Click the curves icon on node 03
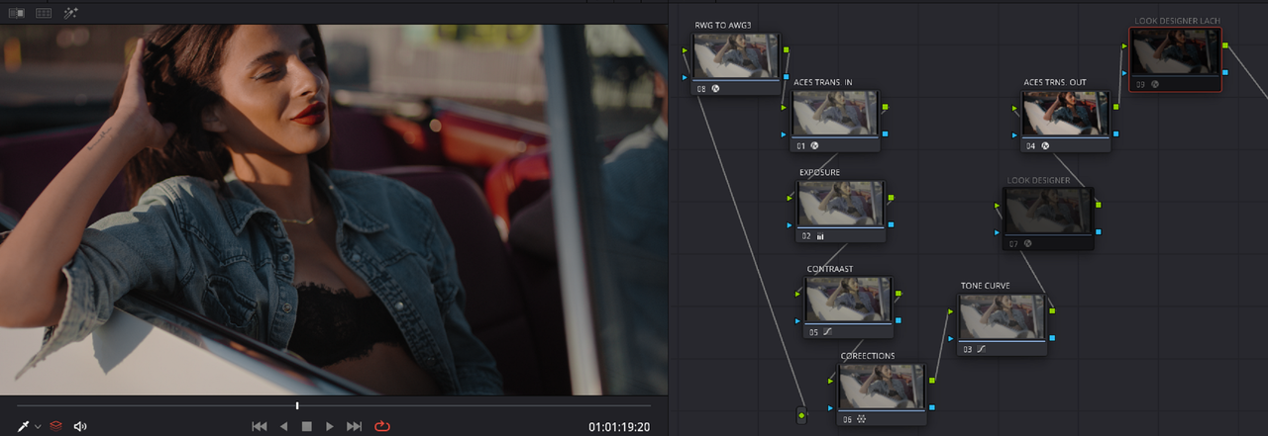 (982, 349)
